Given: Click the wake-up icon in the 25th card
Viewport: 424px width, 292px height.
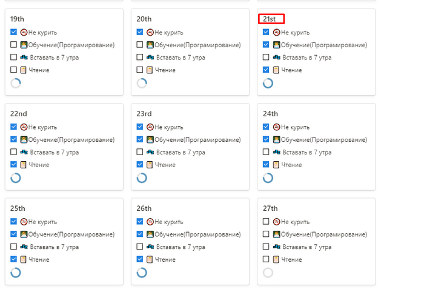Looking at the screenshot, I should point(24,247).
